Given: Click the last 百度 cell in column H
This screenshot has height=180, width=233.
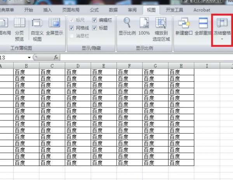Looking at the screenshot, I should 181,162.
